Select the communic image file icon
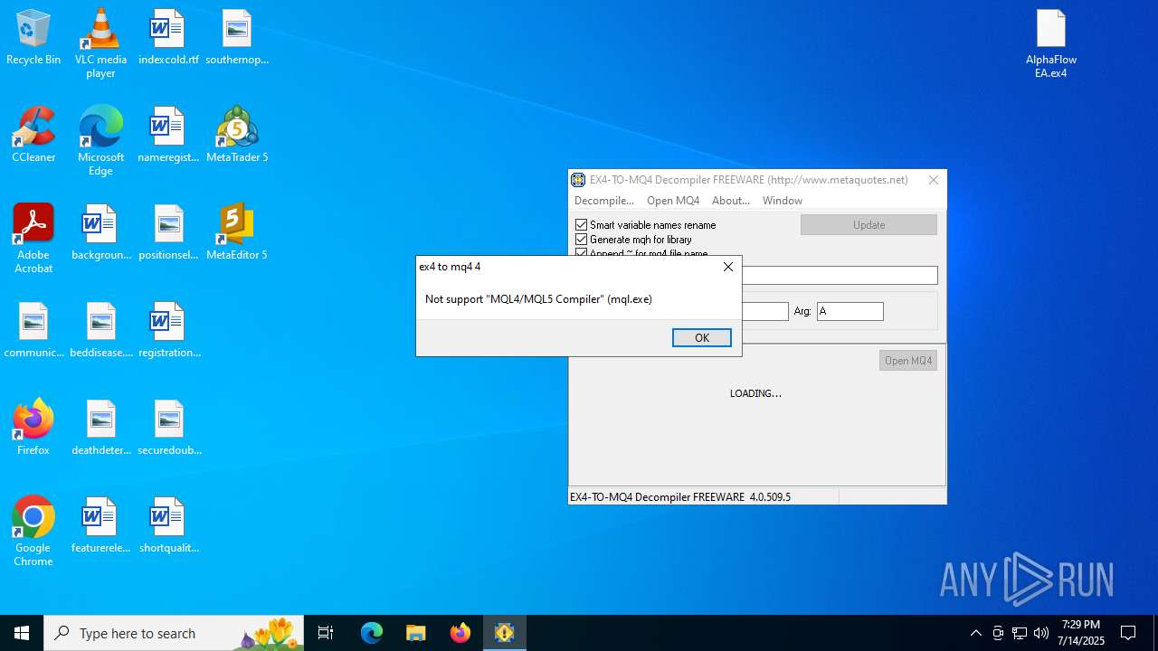Viewport: 1158px width, 651px height. [33, 331]
